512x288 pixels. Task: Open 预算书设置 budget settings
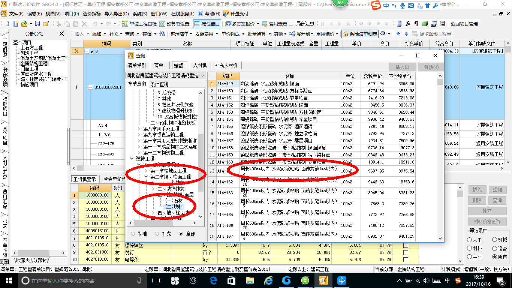[174, 24]
